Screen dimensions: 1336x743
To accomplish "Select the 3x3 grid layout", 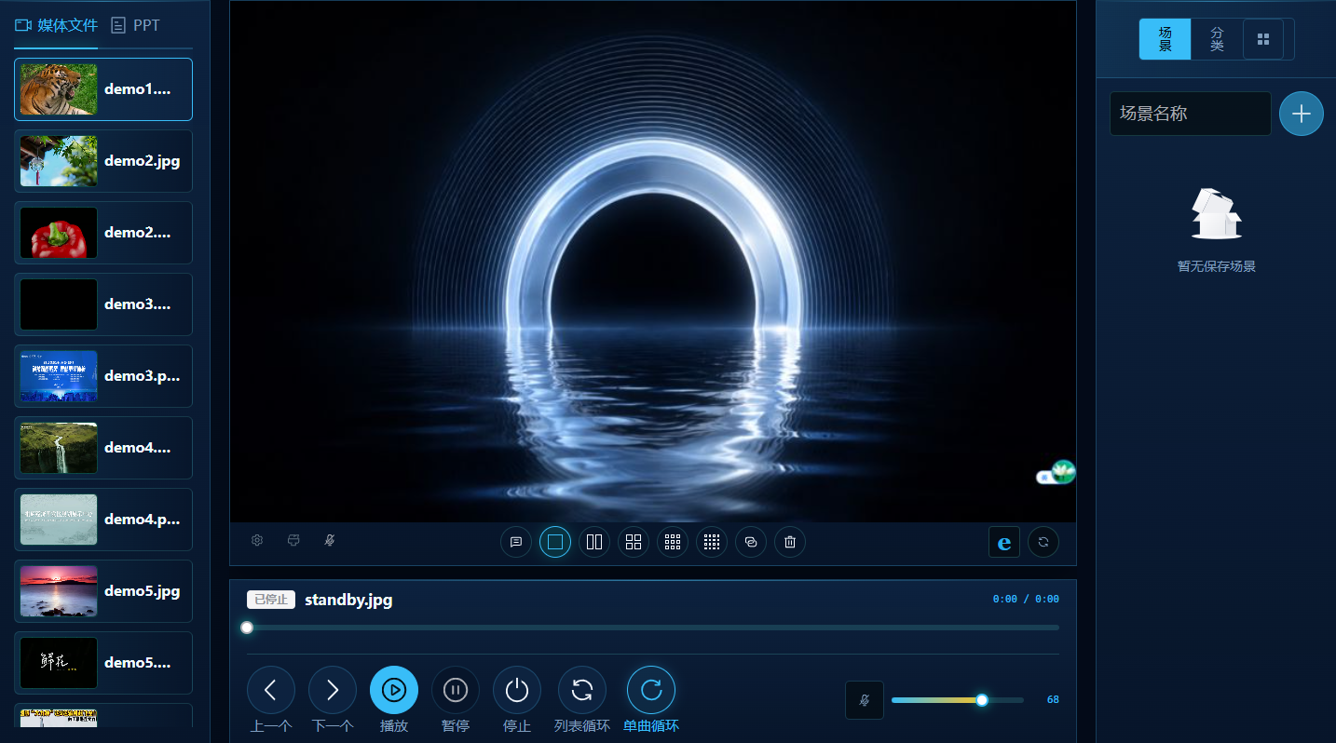I will pyautogui.click(x=673, y=542).
